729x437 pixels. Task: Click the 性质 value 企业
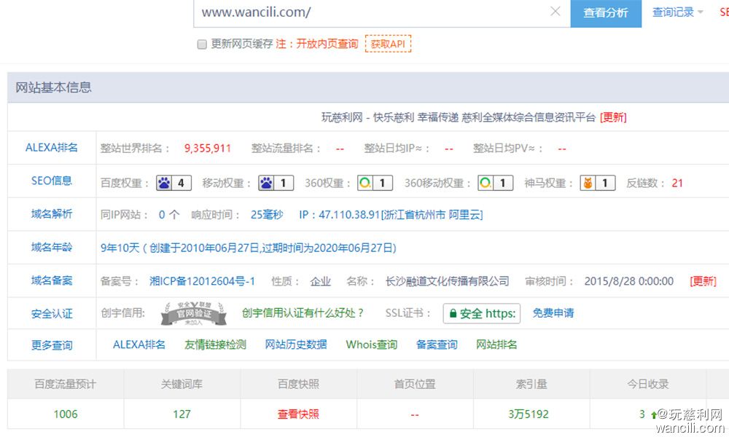(321, 281)
